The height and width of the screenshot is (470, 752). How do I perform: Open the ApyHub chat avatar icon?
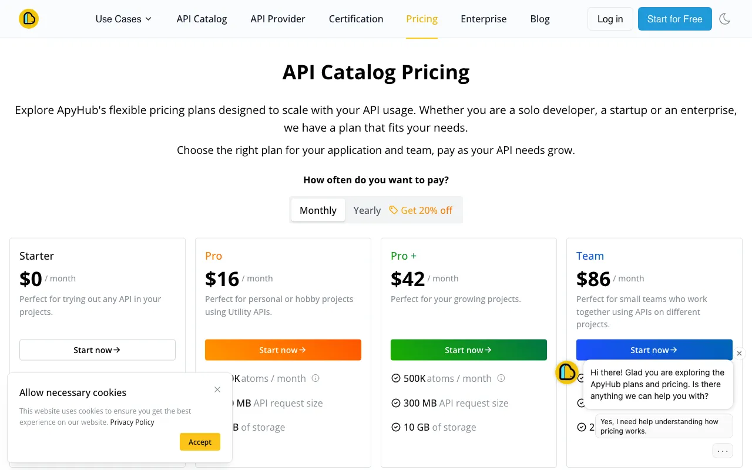[x=567, y=372]
